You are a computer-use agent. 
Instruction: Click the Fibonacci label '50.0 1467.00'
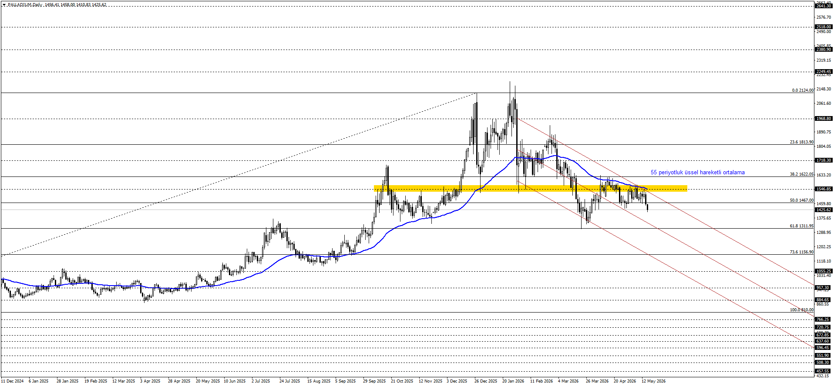pos(802,200)
